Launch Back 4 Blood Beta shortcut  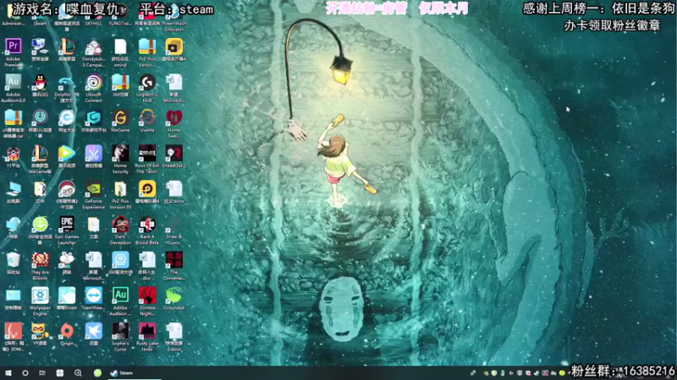147,230
